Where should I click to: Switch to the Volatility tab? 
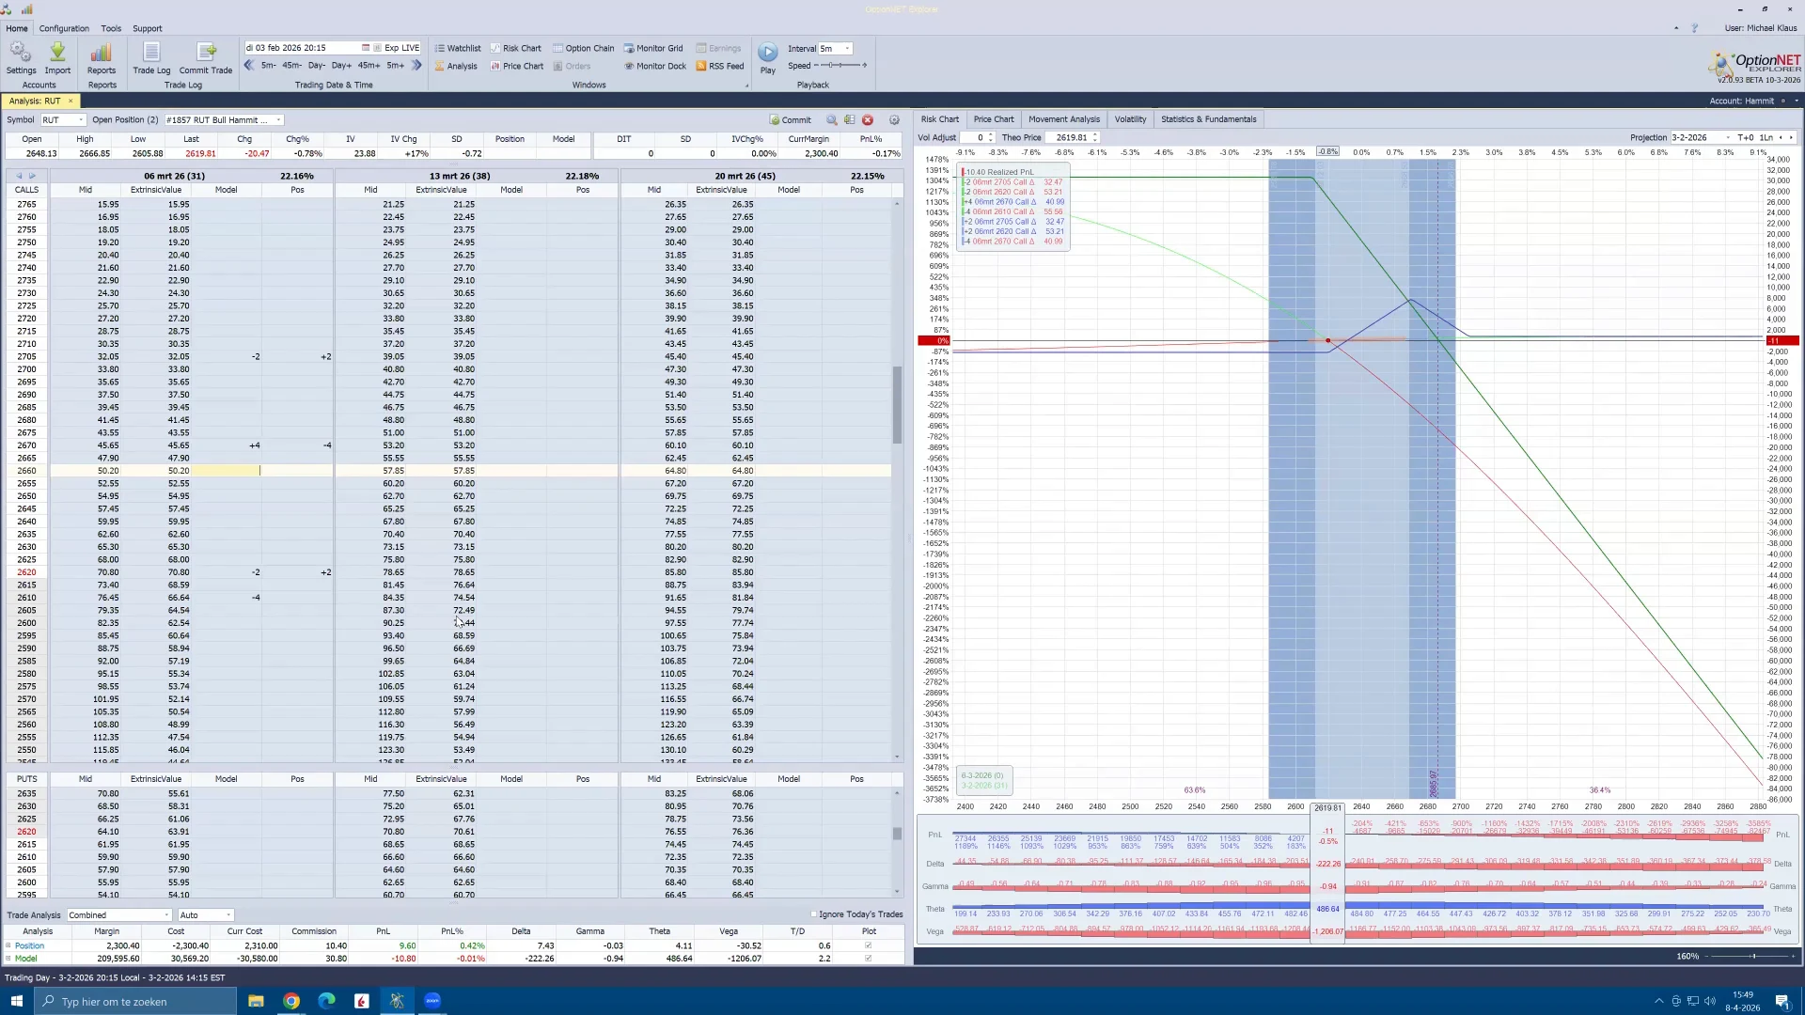click(1130, 119)
